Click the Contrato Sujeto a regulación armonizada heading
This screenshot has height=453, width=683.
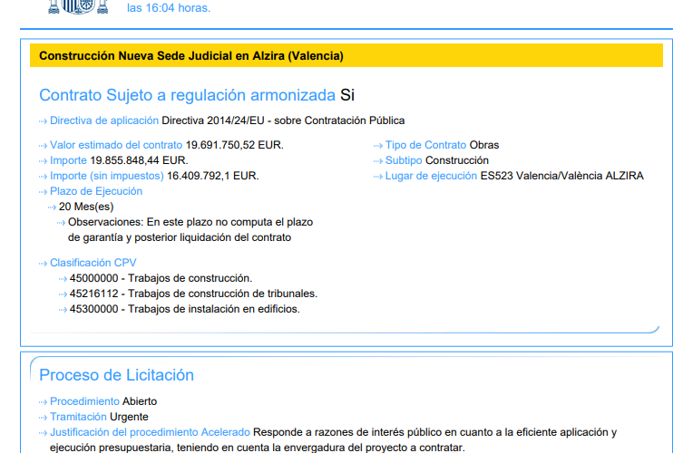(x=187, y=95)
